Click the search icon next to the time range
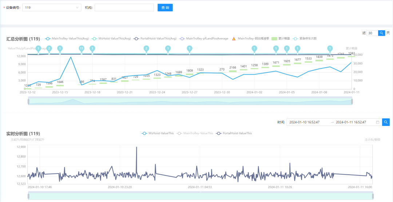Screen dimensions: 393x202 [386, 122]
